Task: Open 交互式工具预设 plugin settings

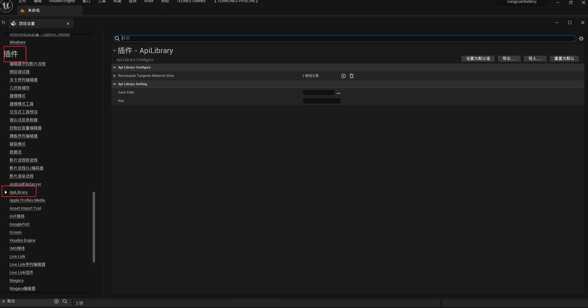Action: click(23, 112)
